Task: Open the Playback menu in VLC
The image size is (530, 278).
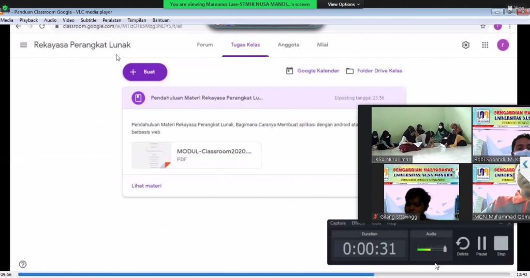Action: (28, 20)
